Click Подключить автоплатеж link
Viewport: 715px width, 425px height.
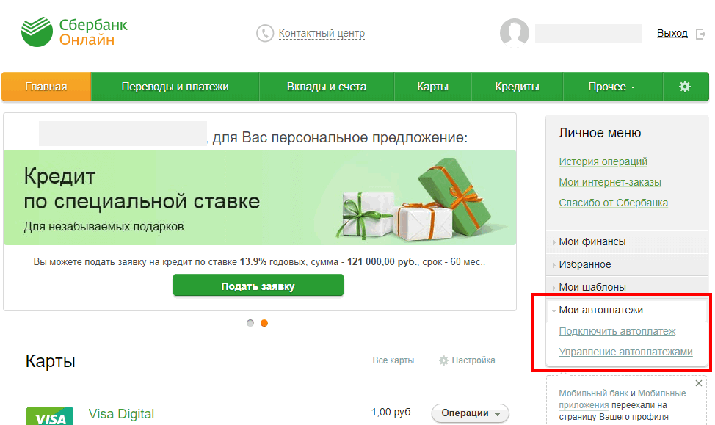[x=617, y=331]
